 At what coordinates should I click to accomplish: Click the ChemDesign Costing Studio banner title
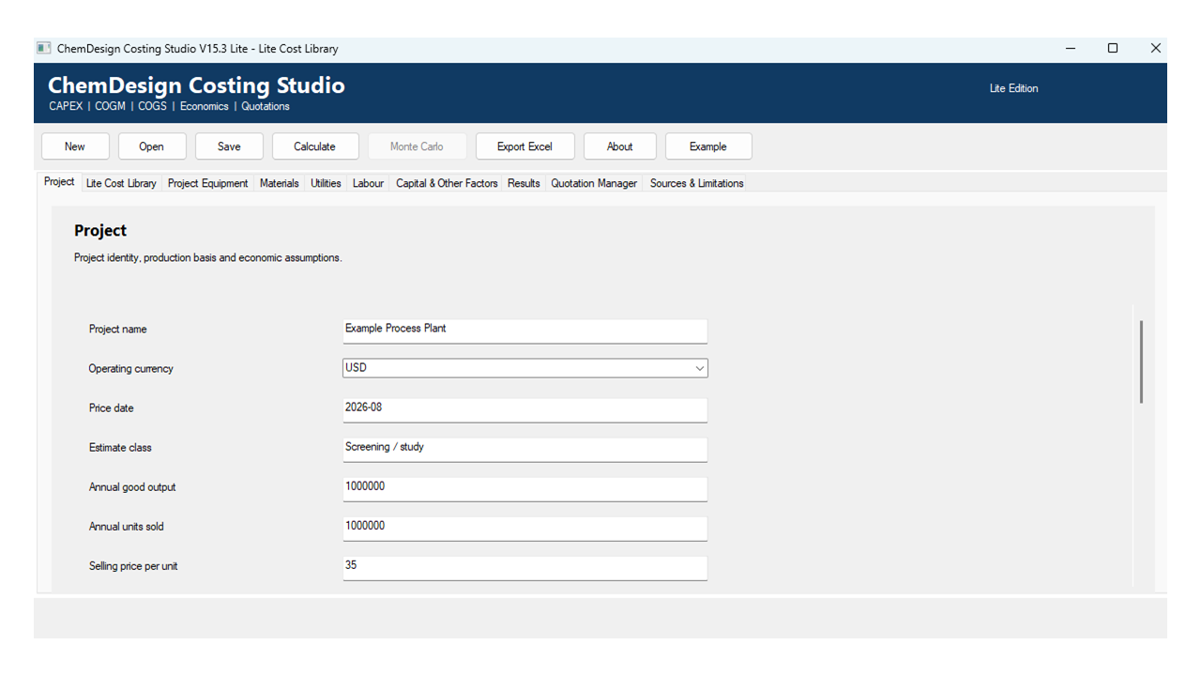click(196, 85)
